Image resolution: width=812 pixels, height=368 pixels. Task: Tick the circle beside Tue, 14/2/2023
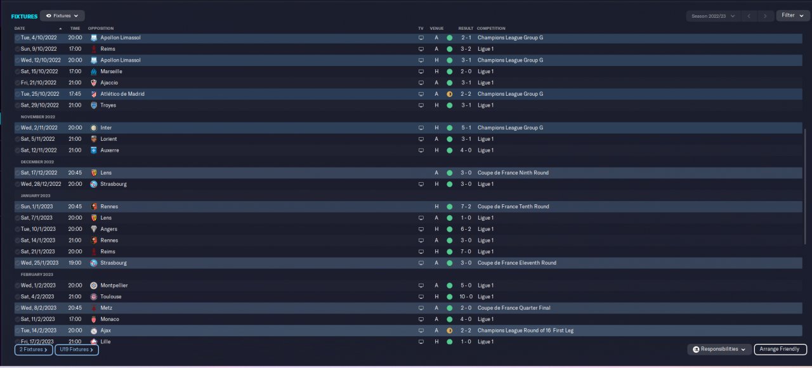point(17,331)
